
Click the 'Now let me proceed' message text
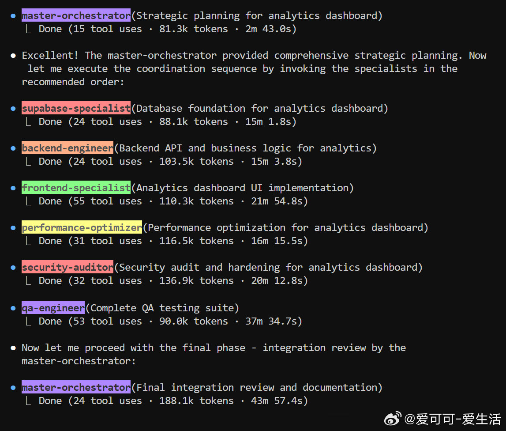pos(214,355)
